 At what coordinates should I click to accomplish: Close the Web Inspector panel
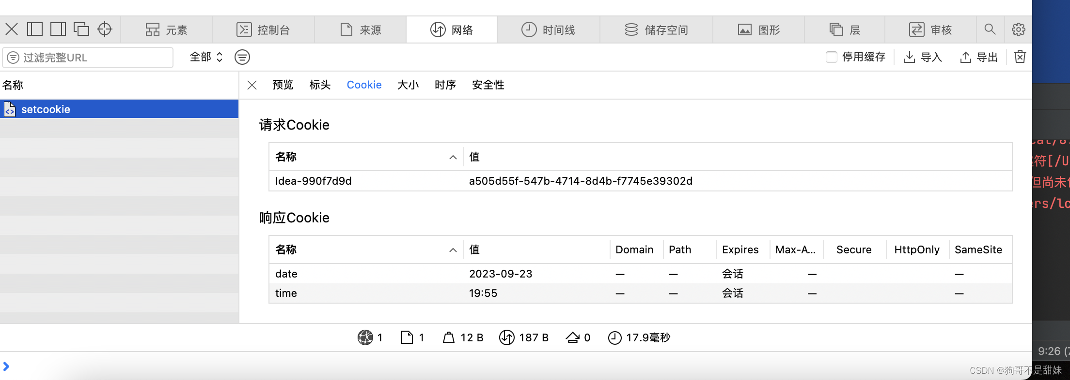pyautogui.click(x=12, y=29)
